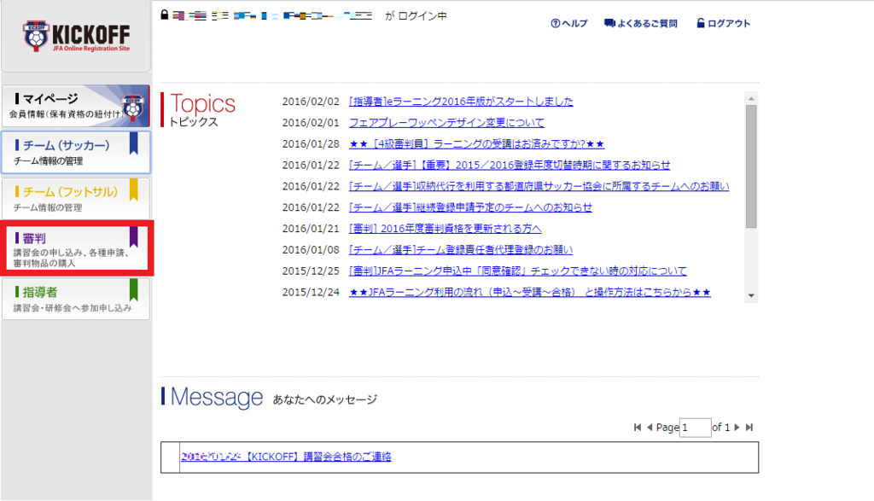
Task: Go to next message page
Action: [737, 428]
